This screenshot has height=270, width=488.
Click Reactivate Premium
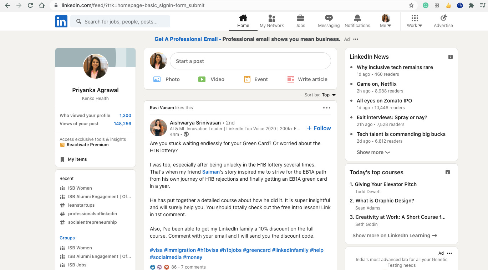tap(87, 145)
